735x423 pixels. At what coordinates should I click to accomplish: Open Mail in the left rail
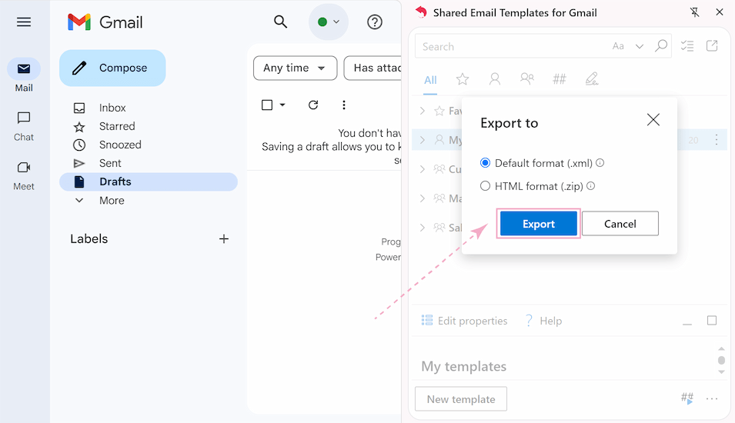[24, 75]
